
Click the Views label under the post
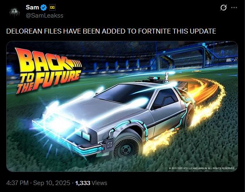pyautogui.click(x=100, y=183)
